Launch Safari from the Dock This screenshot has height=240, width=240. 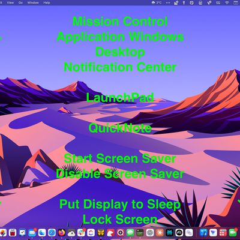(52, 233)
